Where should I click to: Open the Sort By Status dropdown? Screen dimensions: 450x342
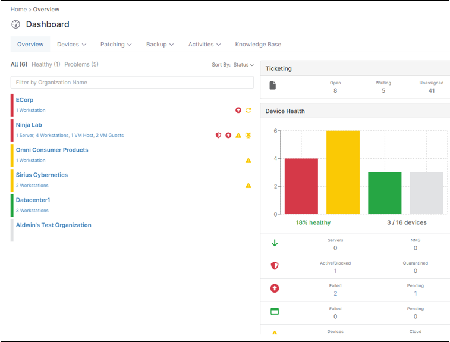pyautogui.click(x=243, y=65)
